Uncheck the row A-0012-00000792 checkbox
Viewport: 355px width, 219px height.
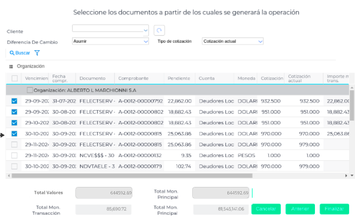[14, 101]
